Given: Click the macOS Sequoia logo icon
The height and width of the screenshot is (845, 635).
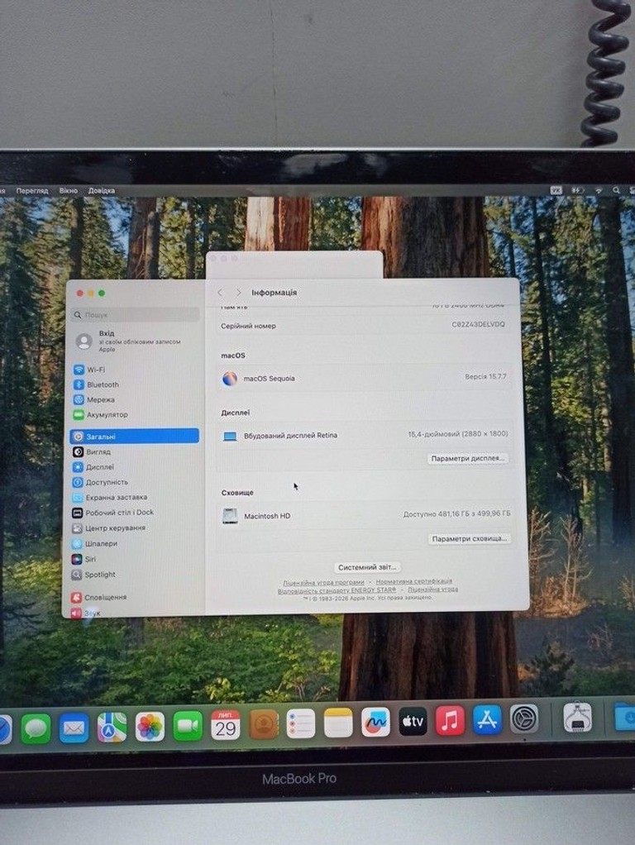Looking at the screenshot, I should 230,379.
